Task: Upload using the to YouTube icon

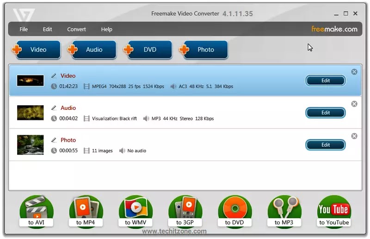Action: click(334, 211)
